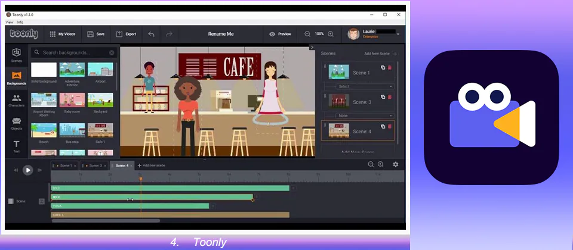Screen dimensions: 573x250
Task: Redo the last action
Action: 169,34
